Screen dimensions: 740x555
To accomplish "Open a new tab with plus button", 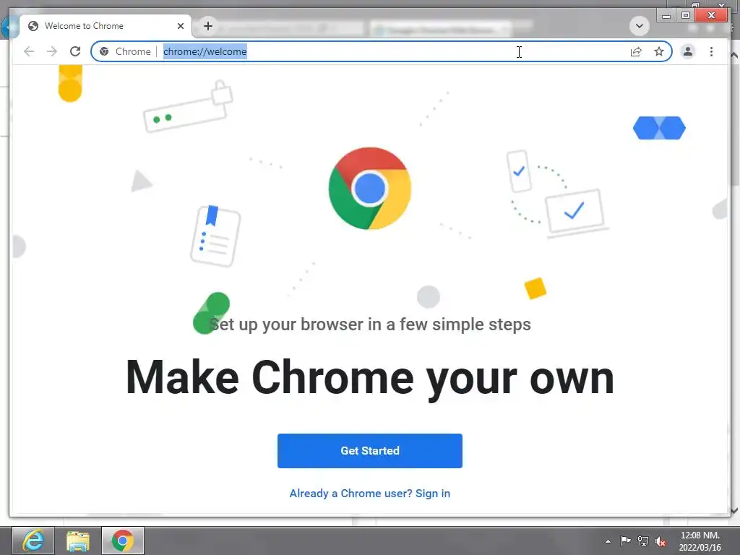I will click(x=208, y=26).
